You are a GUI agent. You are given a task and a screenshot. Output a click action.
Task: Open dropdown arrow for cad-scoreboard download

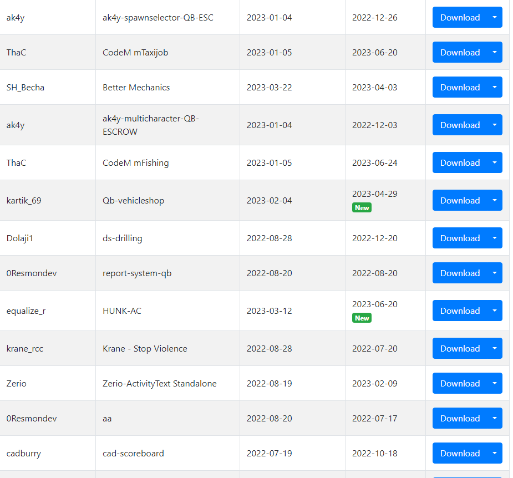495,453
